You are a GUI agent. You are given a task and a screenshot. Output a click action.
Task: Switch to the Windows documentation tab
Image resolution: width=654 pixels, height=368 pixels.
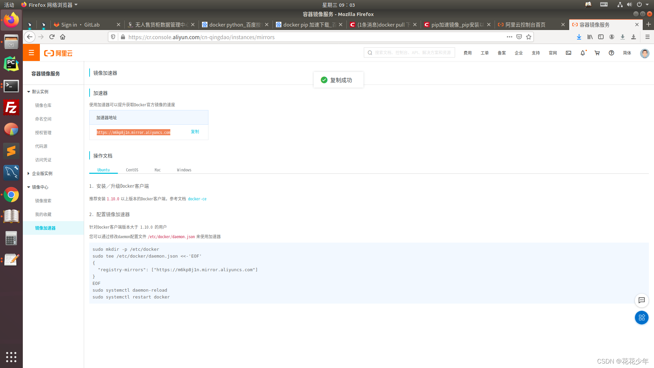click(184, 170)
